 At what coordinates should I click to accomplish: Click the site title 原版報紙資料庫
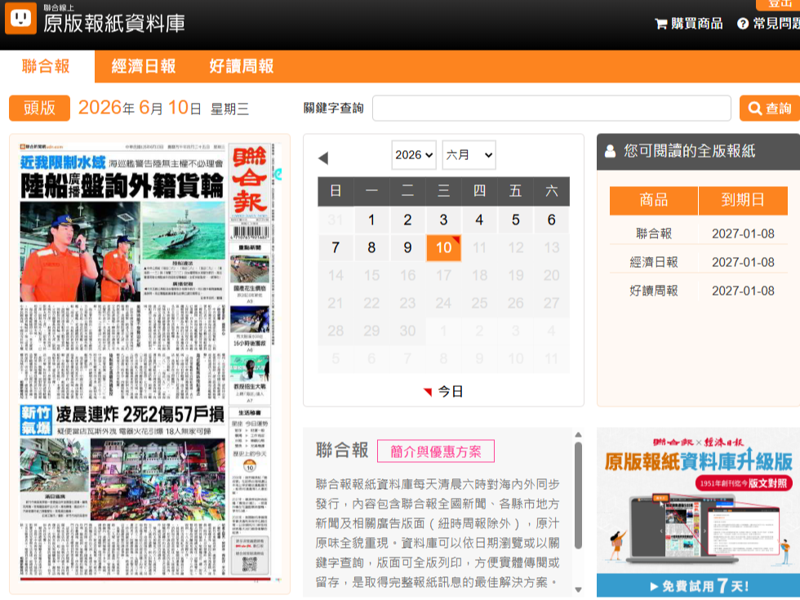click(x=113, y=24)
